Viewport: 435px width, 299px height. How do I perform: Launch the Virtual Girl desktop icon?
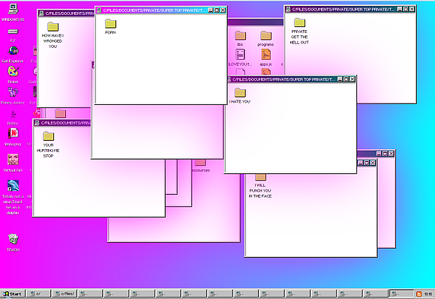13,160
